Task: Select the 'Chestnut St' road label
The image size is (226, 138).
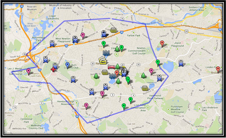Action: [x=82, y=60]
